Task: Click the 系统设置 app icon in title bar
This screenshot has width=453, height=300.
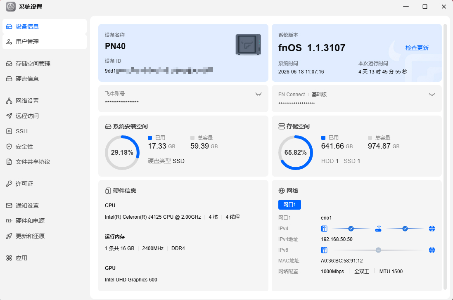Action: coord(11,7)
